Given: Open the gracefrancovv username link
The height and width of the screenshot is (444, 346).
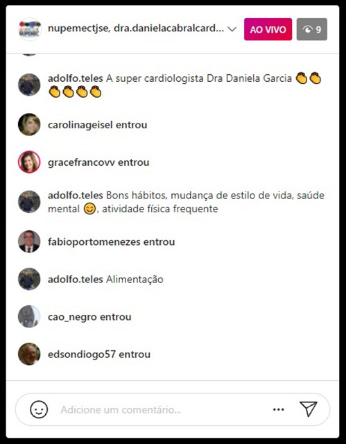Looking at the screenshot, I should pos(81,162).
